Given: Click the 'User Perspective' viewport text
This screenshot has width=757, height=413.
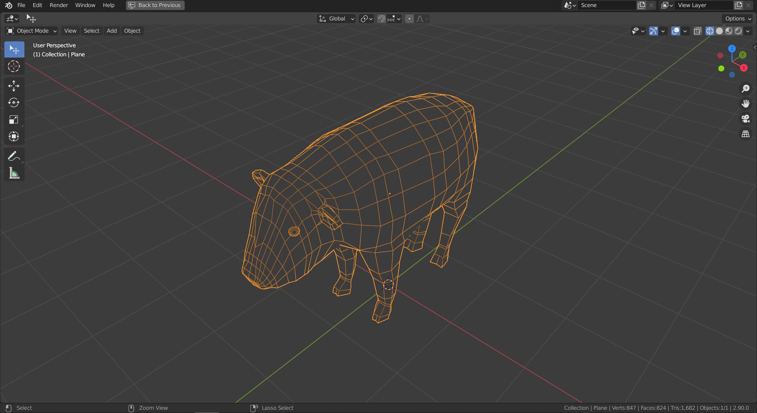Looking at the screenshot, I should (x=54, y=45).
